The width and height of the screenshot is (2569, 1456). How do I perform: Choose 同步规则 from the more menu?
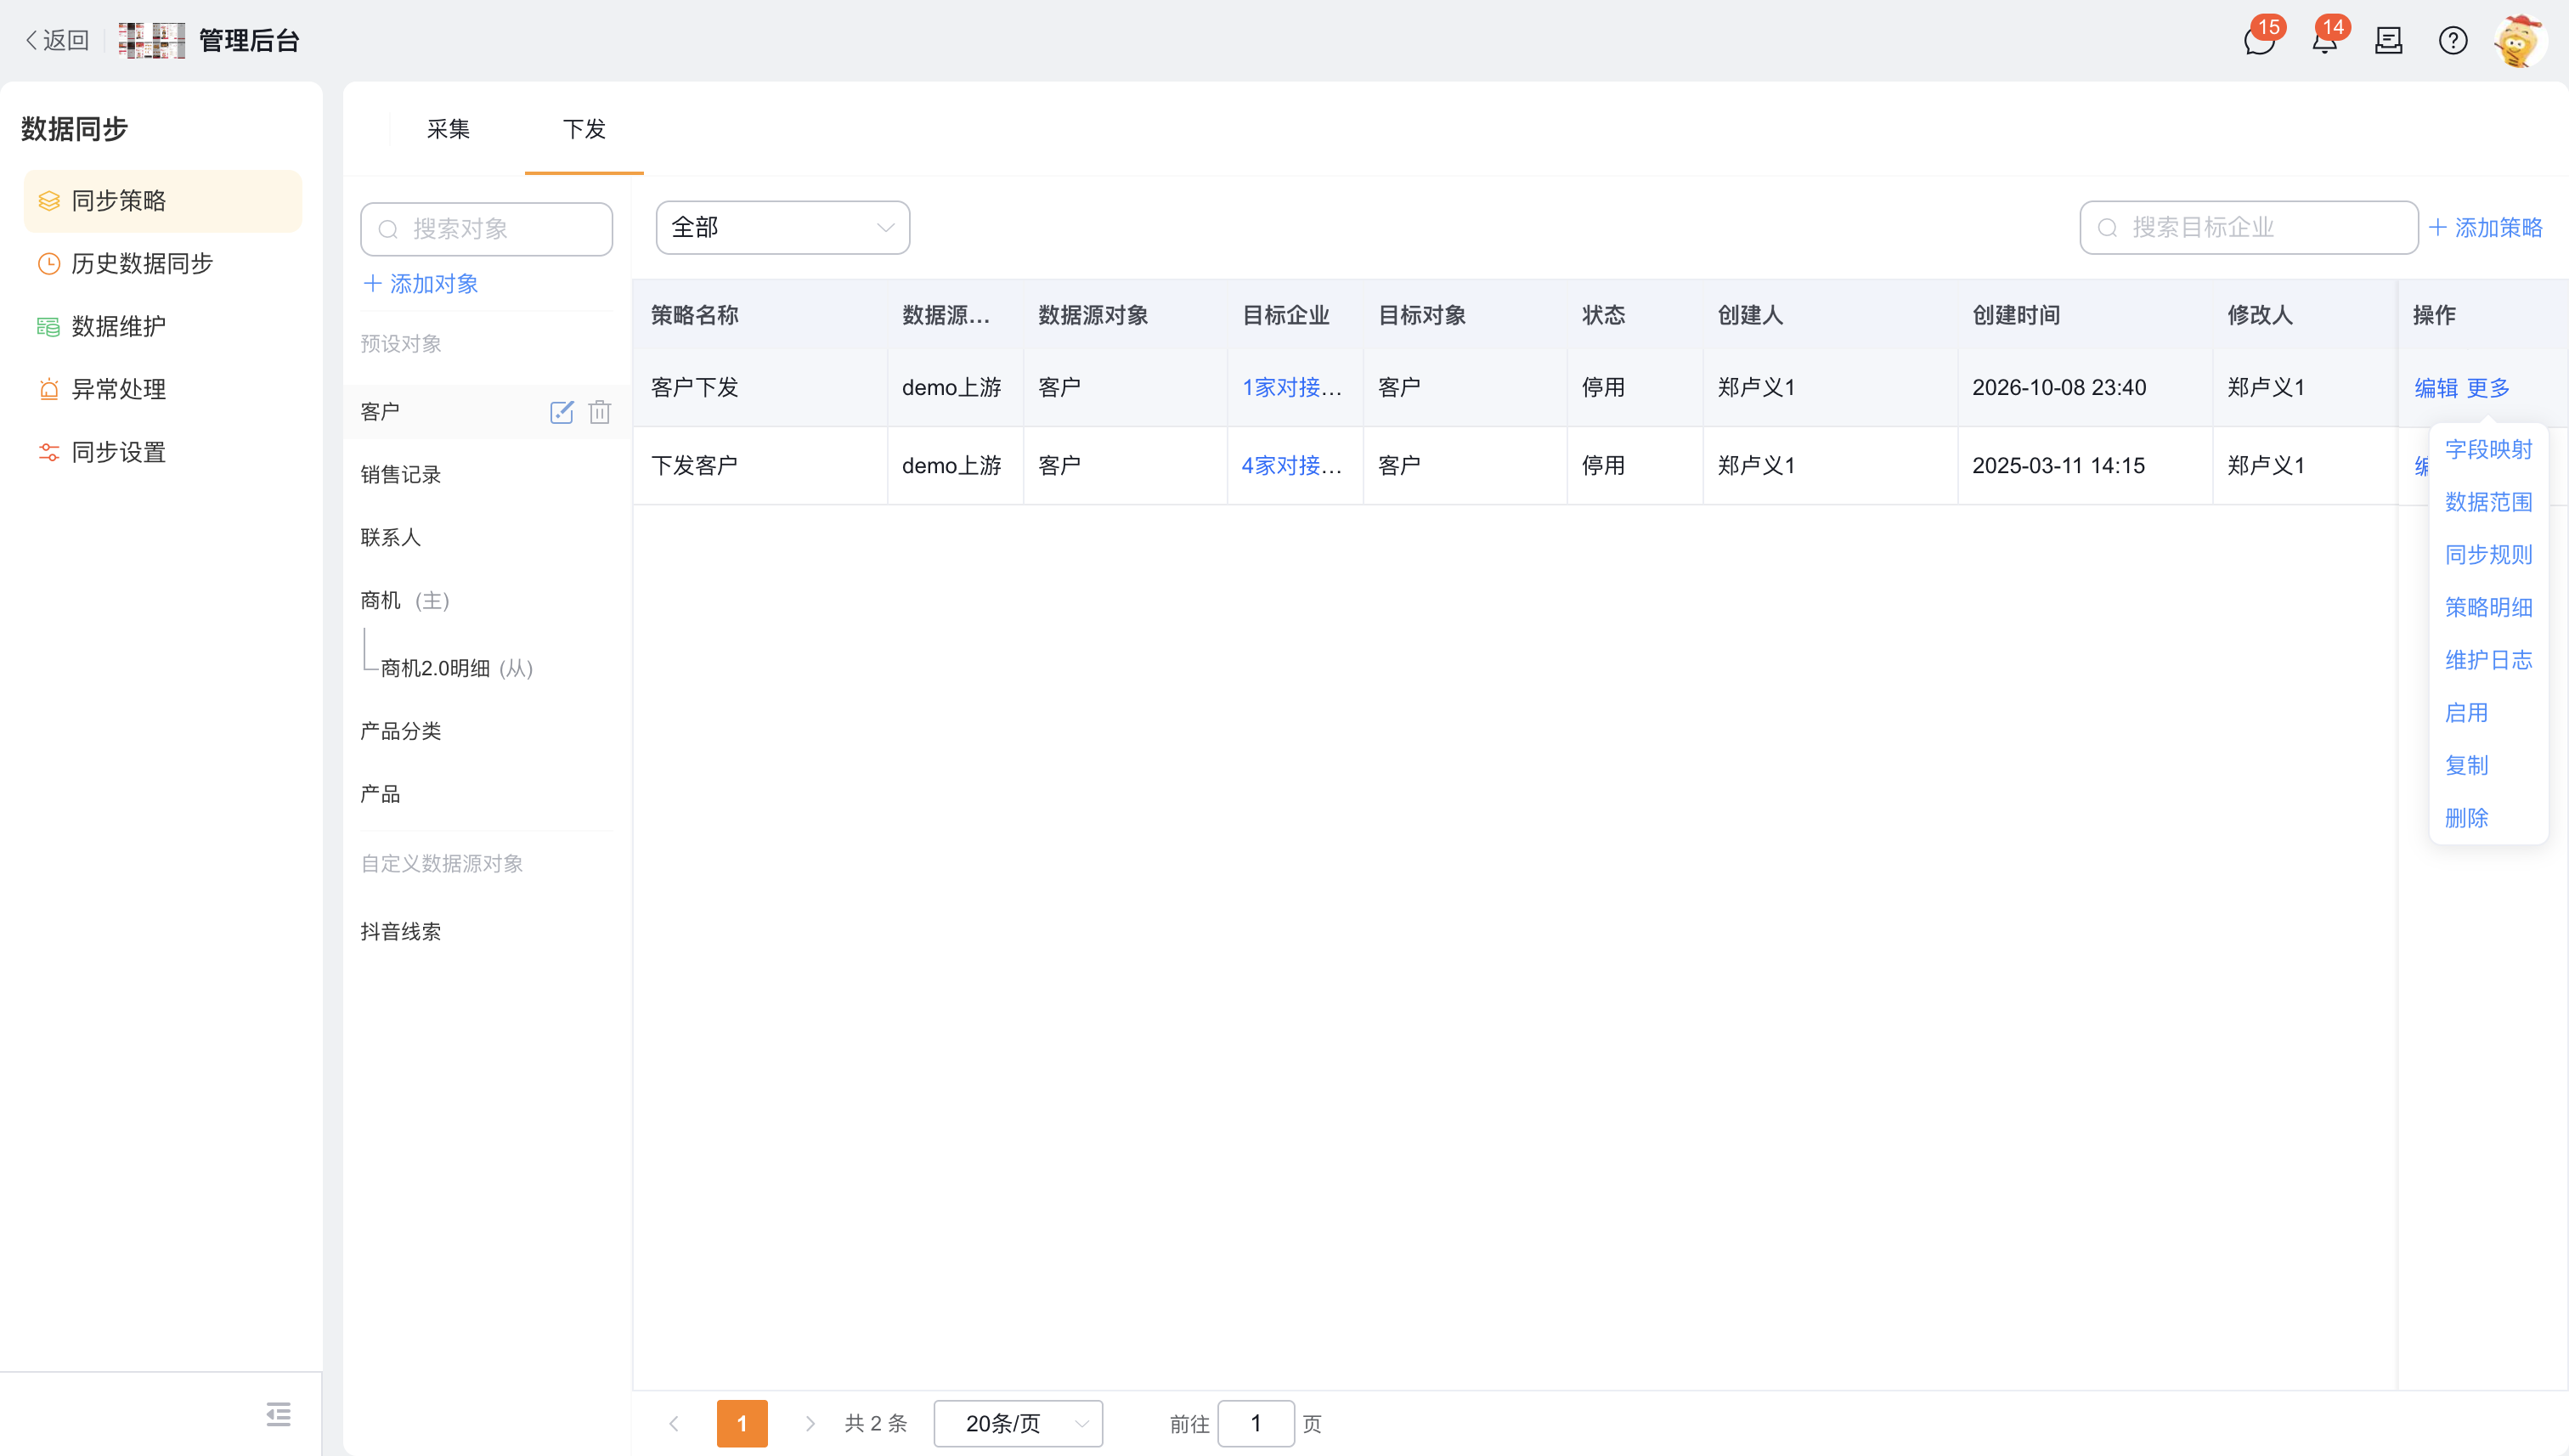point(2488,555)
